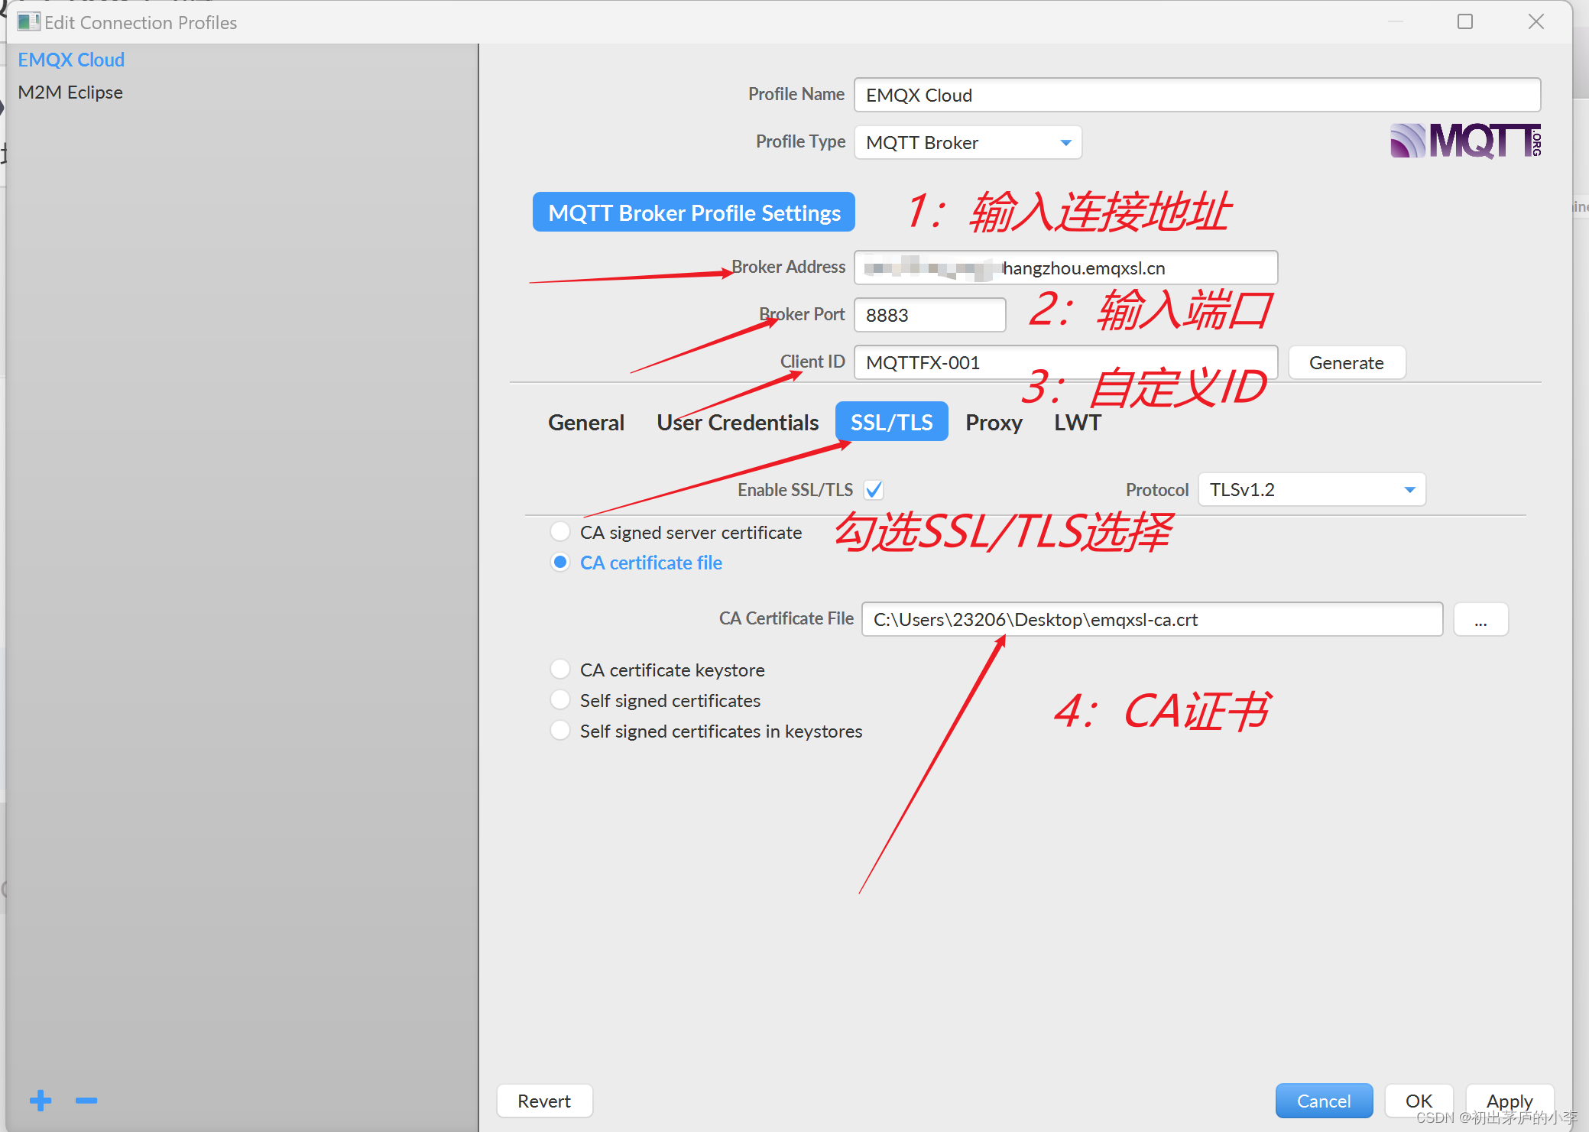Select CA signed server certificate option
This screenshot has height=1132, width=1589.
point(560,532)
